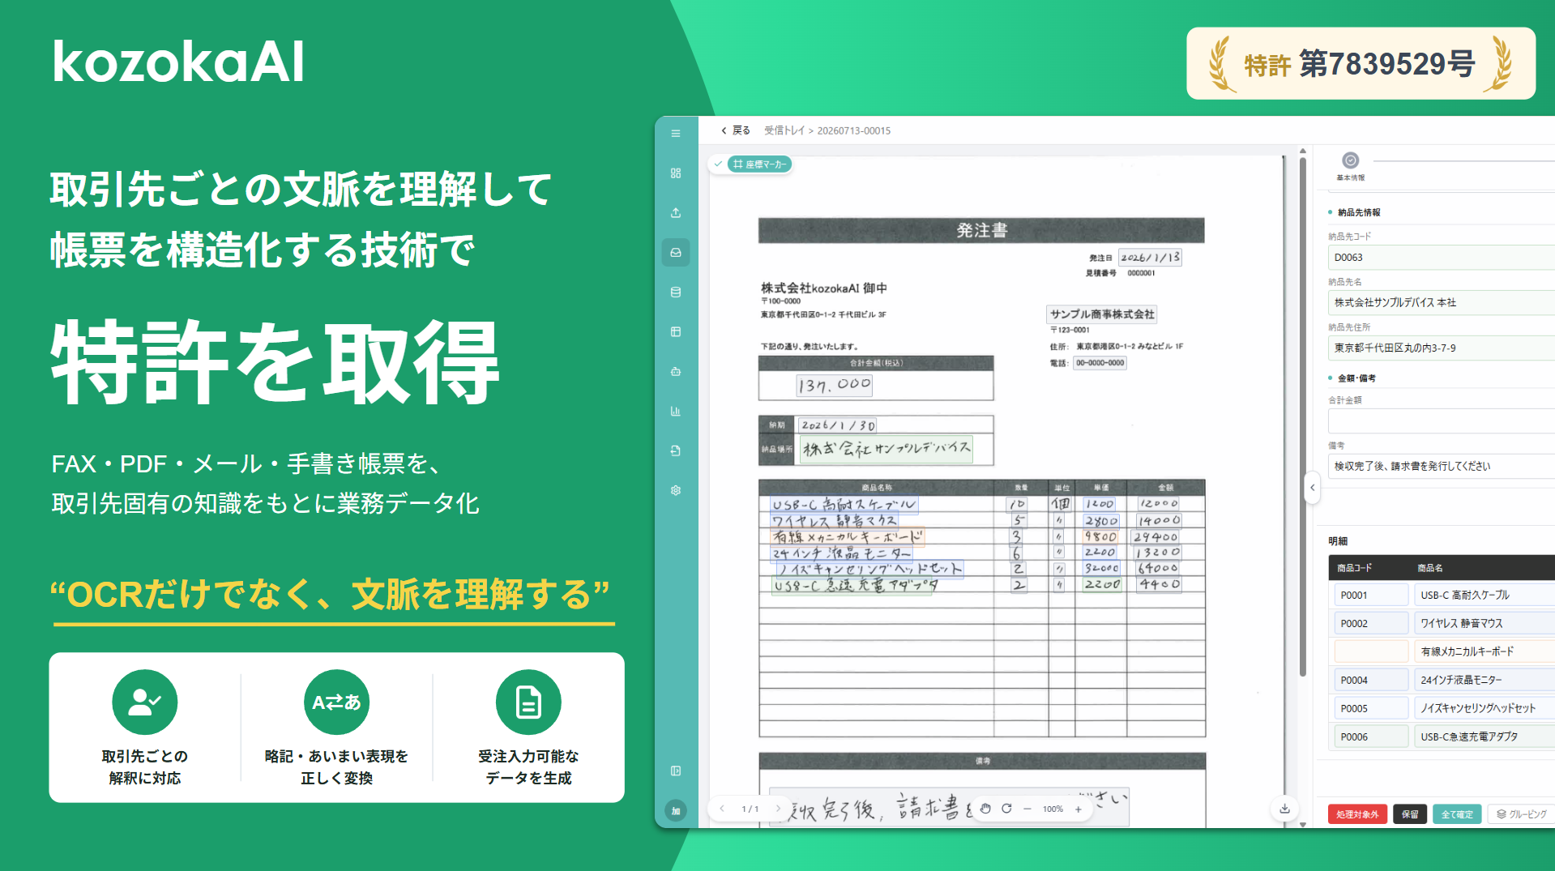Click the red 処理対象外 button
Screen dimensions: 1555x871
(1357, 814)
